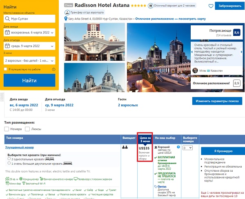
Task: Open the hotel entrance photo thumbnail
Action: pos(95,42)
